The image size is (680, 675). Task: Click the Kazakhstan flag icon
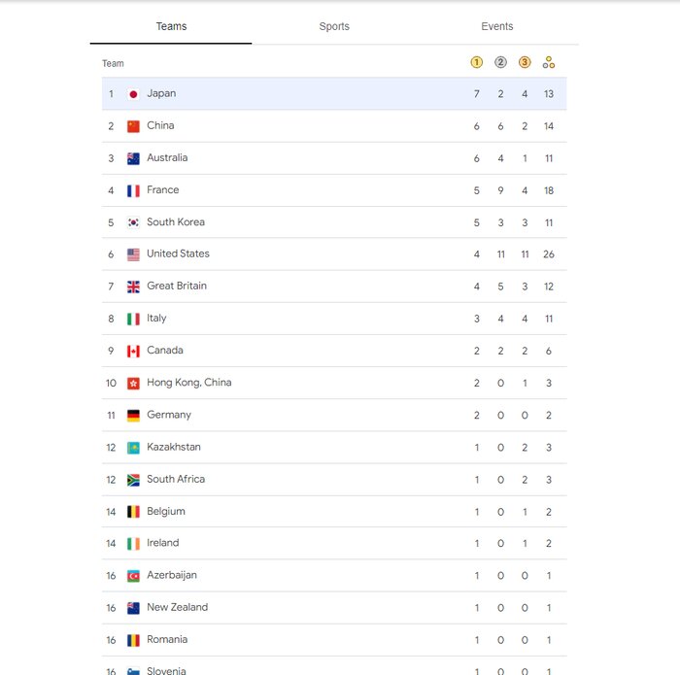pos(133,448)
